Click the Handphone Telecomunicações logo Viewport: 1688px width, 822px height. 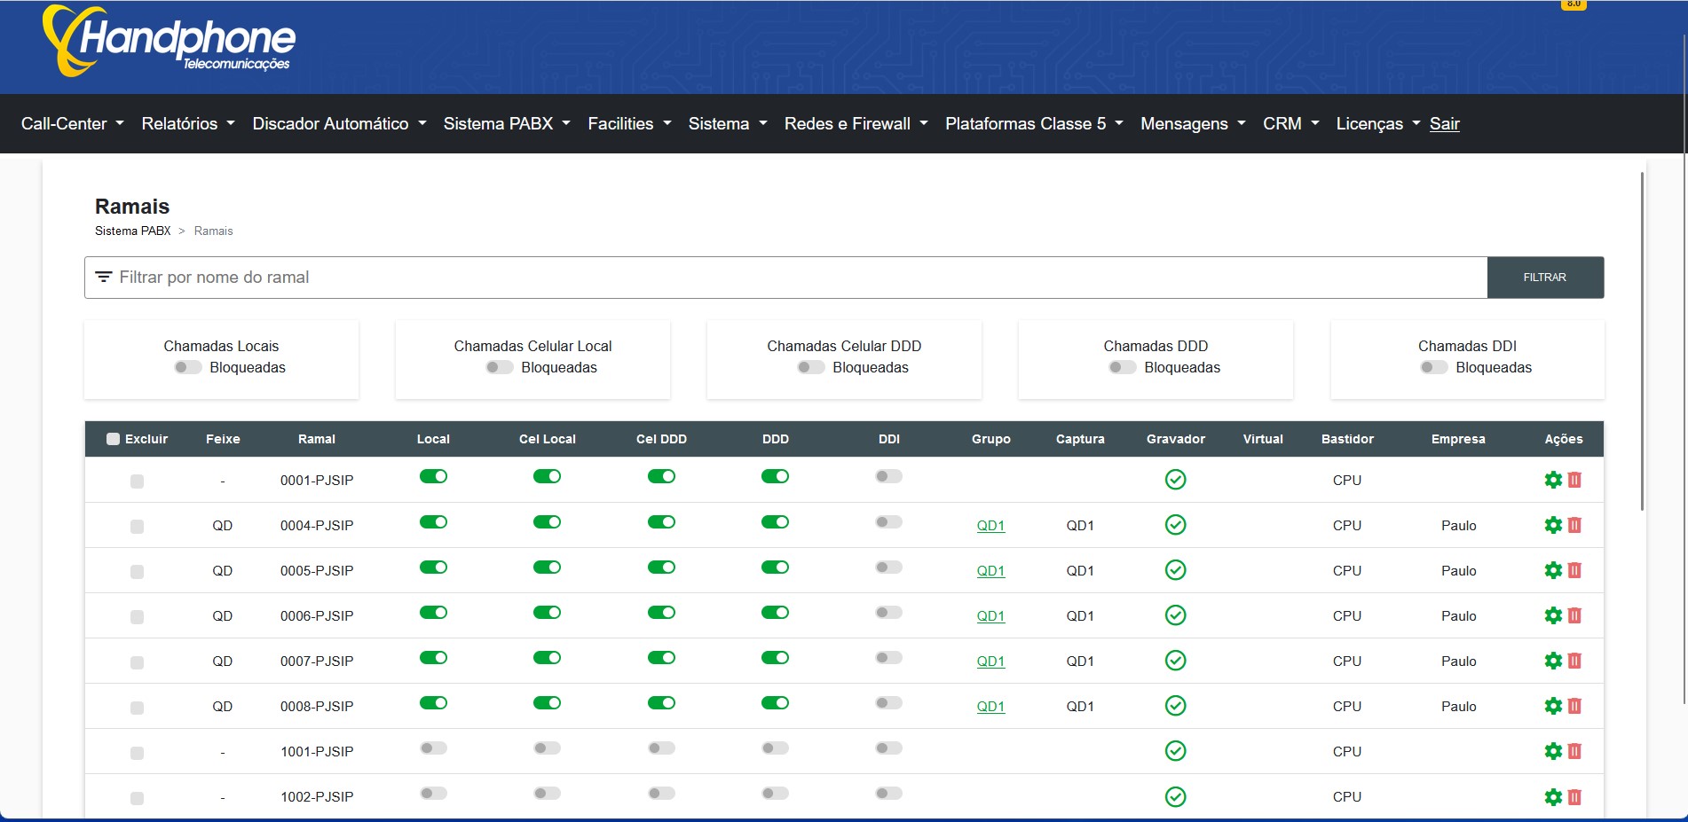(x=169, y=42)
